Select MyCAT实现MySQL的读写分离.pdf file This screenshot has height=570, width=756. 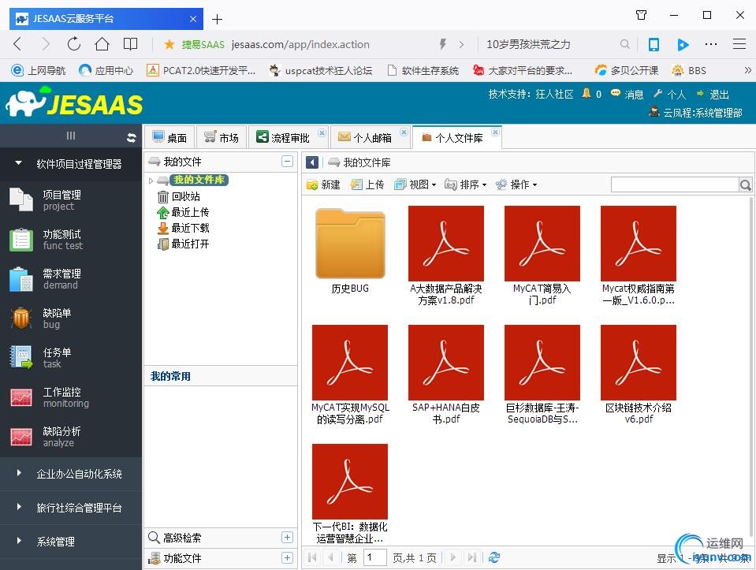coord(350,374)
